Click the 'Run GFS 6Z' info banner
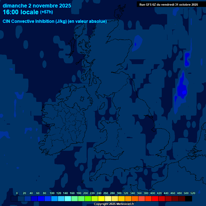The height and width of the screenshot is (206, 206). (168, 5)
